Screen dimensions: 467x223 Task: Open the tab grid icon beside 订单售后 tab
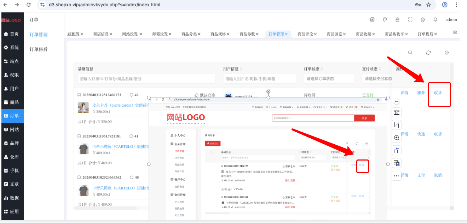pyautogui.click(x=455, y=32)
